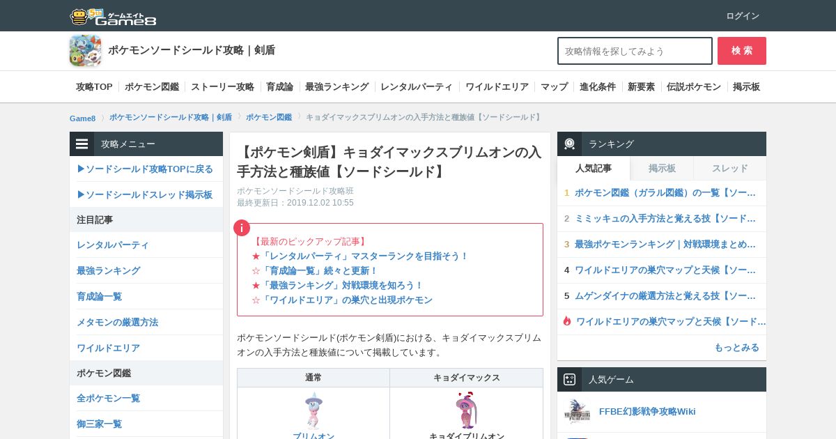Click the normal ブリムオン sprite image
836x439 pixels.
313,410
